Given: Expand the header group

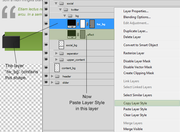Looking at the screenshot, I should (52, 76).
